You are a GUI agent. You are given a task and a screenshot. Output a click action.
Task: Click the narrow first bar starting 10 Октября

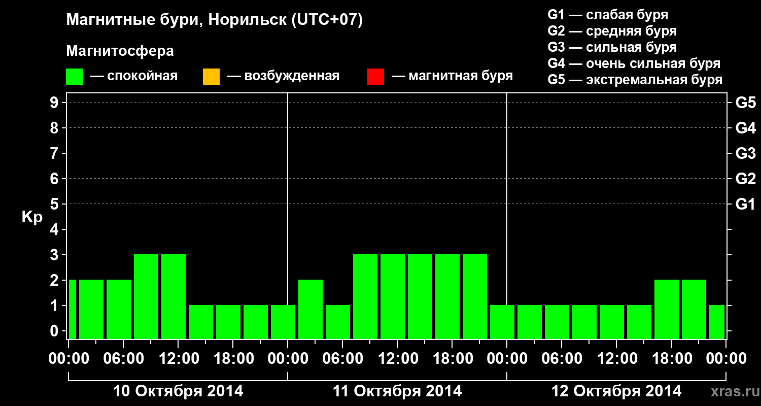[x=73, y=309]
